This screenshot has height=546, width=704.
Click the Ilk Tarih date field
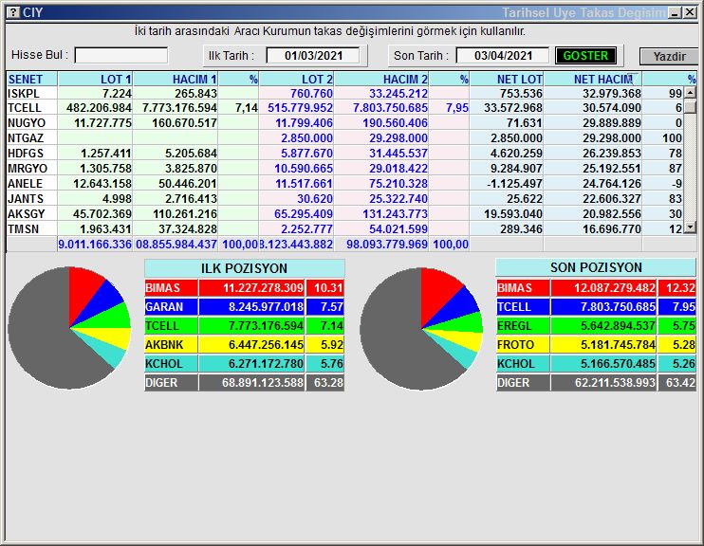click(x=313, y=56)
